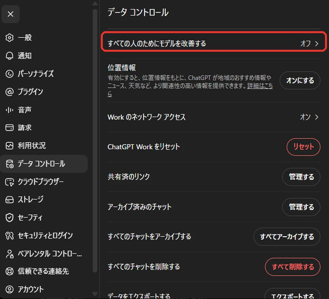Click the sidebar scroll-down arrow
Image resolution: width=329 pixels, height=299 pixels.
point(95,294)
